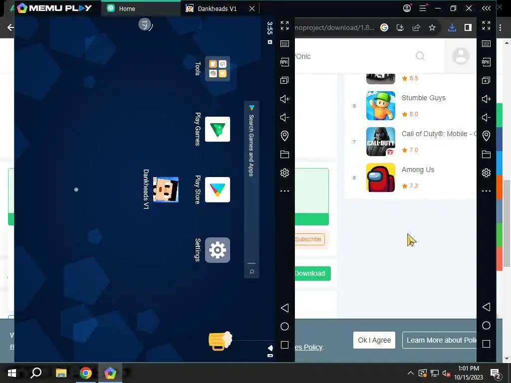Viewport: 511px width, 383px height.
Task: Open the browser three-dot menu
Action: tap(500, 28)
